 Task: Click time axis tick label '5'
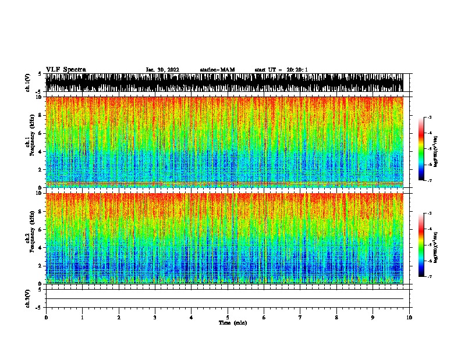point(228,318)
